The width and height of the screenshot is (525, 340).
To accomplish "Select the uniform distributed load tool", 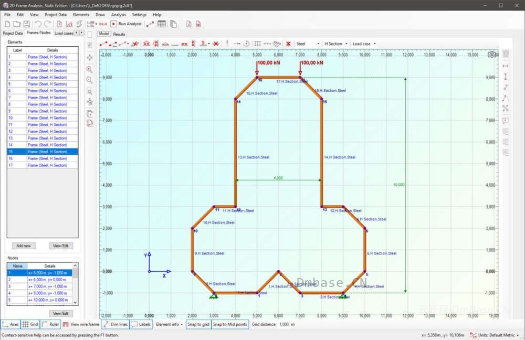I will pyautogui.click(x=257, y=44).
